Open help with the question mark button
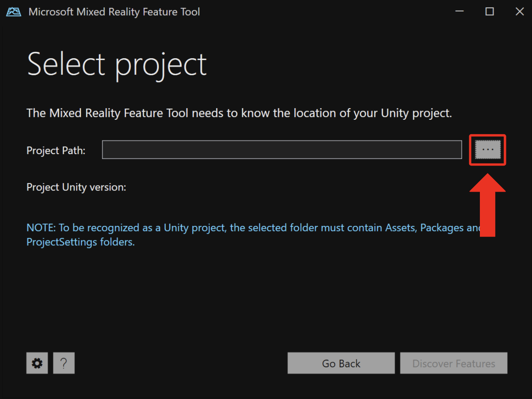The image size is (532, 399). (x=64, y=363)
